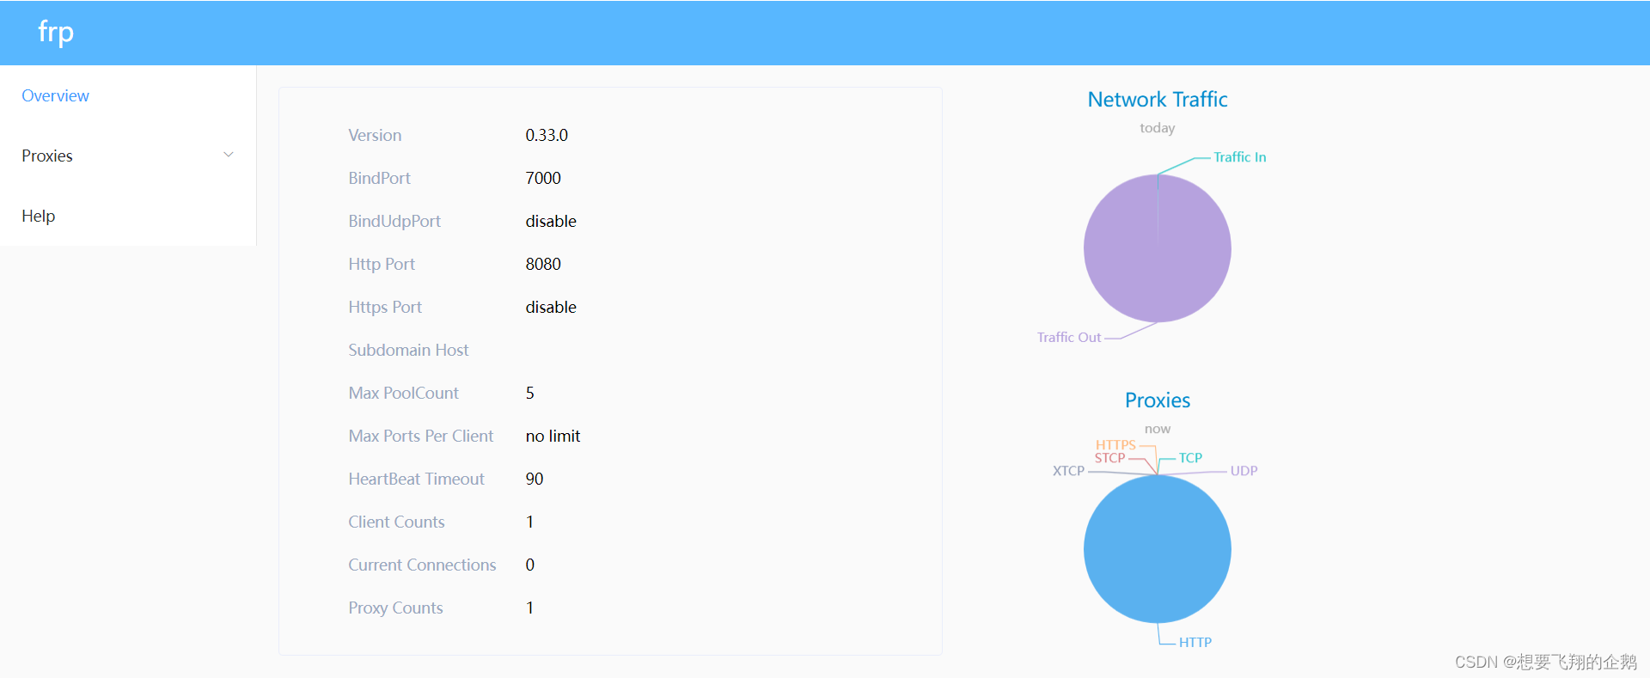
Task: Click the 'today' subtitle under Network Traffic
Action: [1157, 128]
